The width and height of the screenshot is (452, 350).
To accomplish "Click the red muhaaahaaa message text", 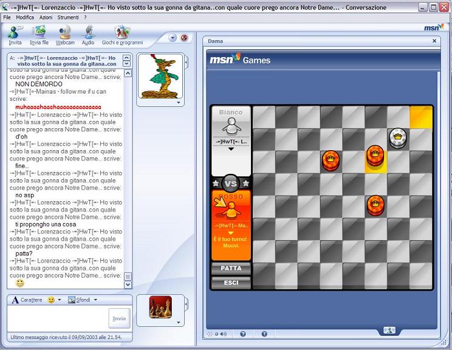I will [58, 107].
